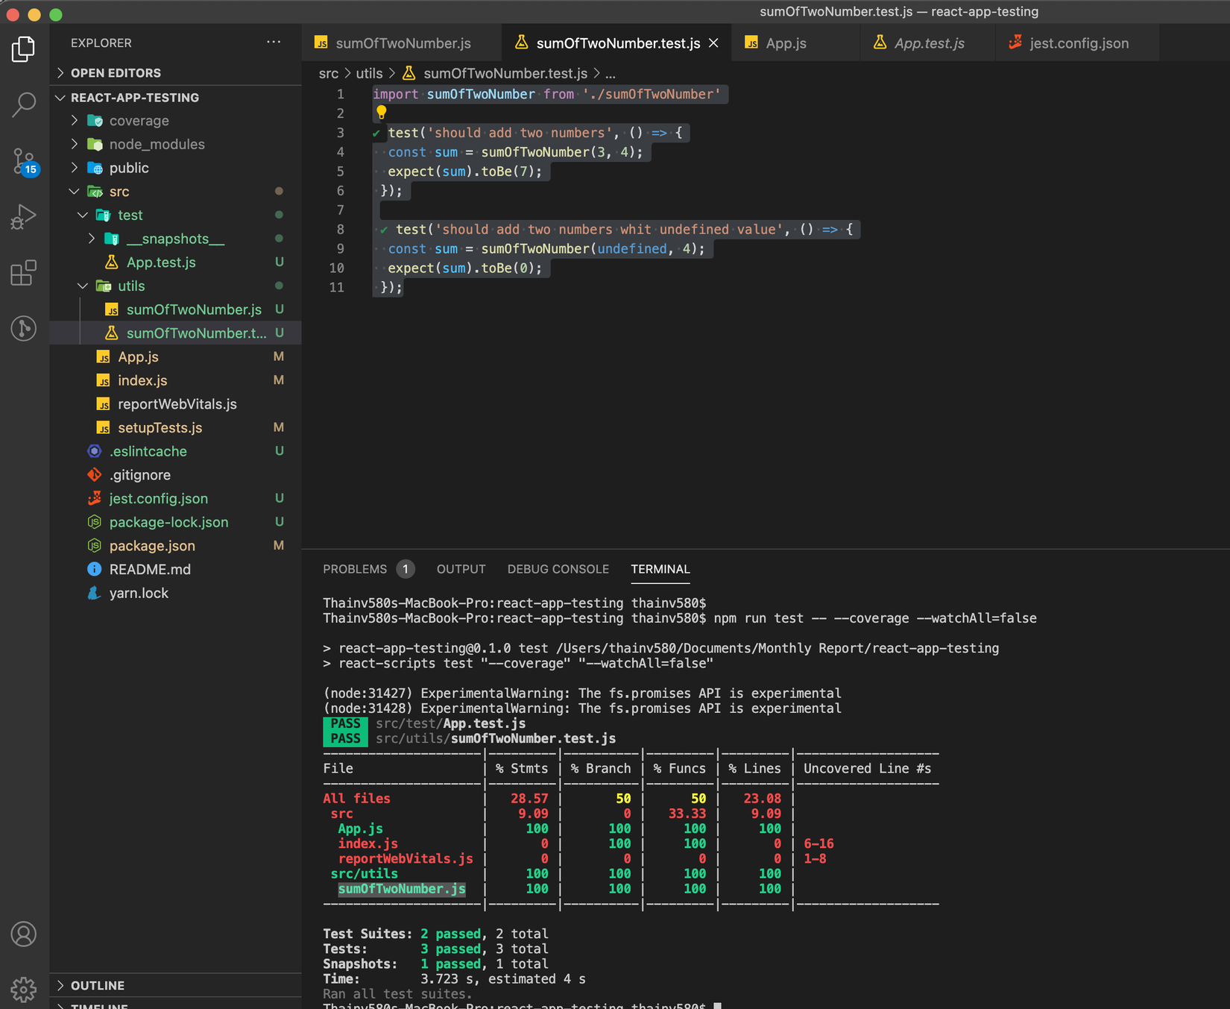Expand the coverage folder
This screenshot has width=1230, height=1009.
[x=139, y=121]
